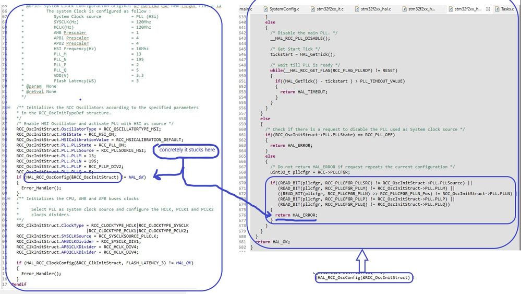Image resolution: width=521 pixels, height=294 pixels.
Task: Open the SystemConfig.c tab
Action: pos(282,9)
